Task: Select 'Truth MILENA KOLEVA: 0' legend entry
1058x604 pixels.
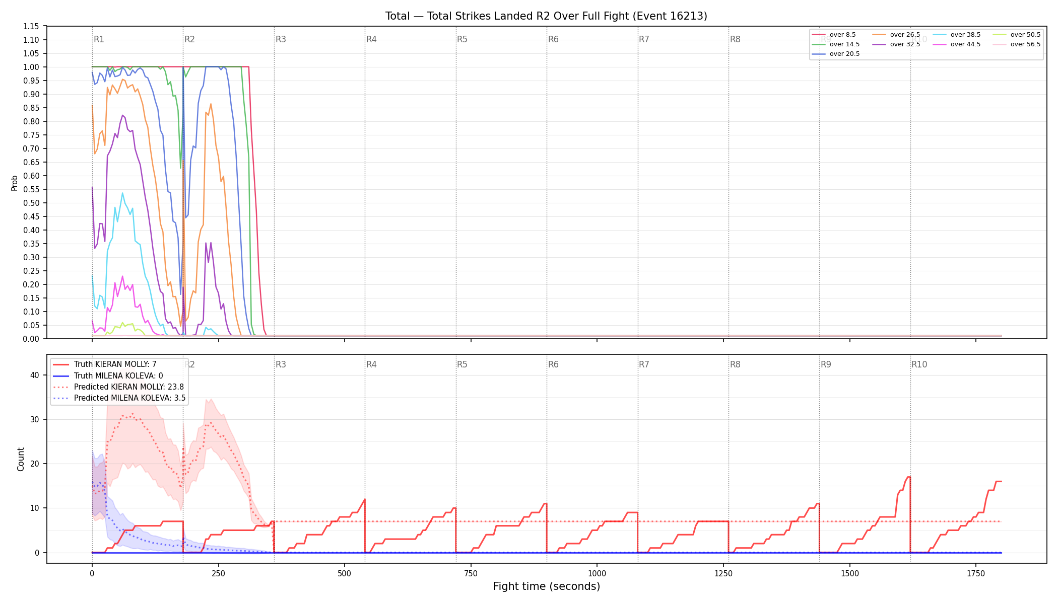Action: pos(108,375)
